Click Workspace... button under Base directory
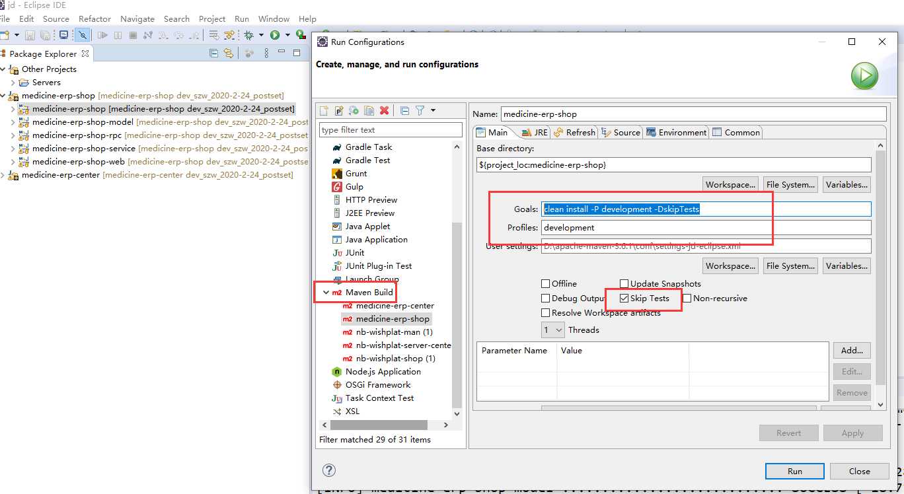Viewport: 904px width, 494px height. 730,185
